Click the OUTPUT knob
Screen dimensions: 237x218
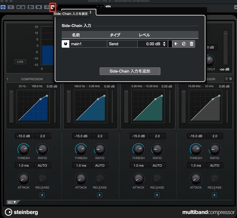click(210, 60)
